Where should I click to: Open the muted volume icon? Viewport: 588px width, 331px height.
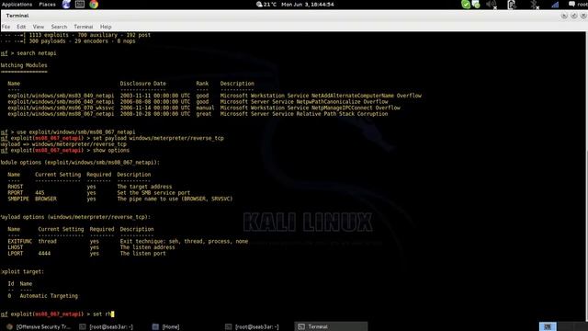pyautogui.click(x=492, y=5)
